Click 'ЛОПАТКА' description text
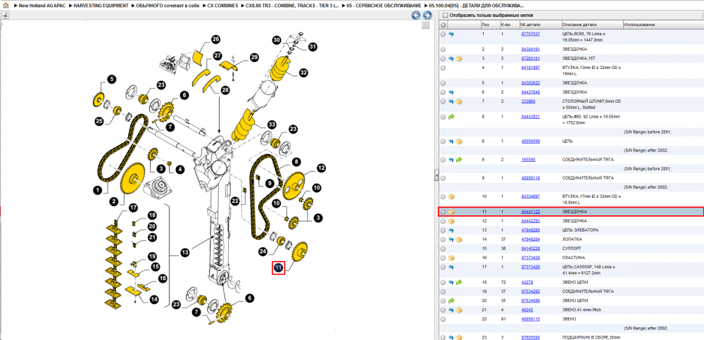The height and width of the screenshot is (340, 704). (x=572, y=239)
